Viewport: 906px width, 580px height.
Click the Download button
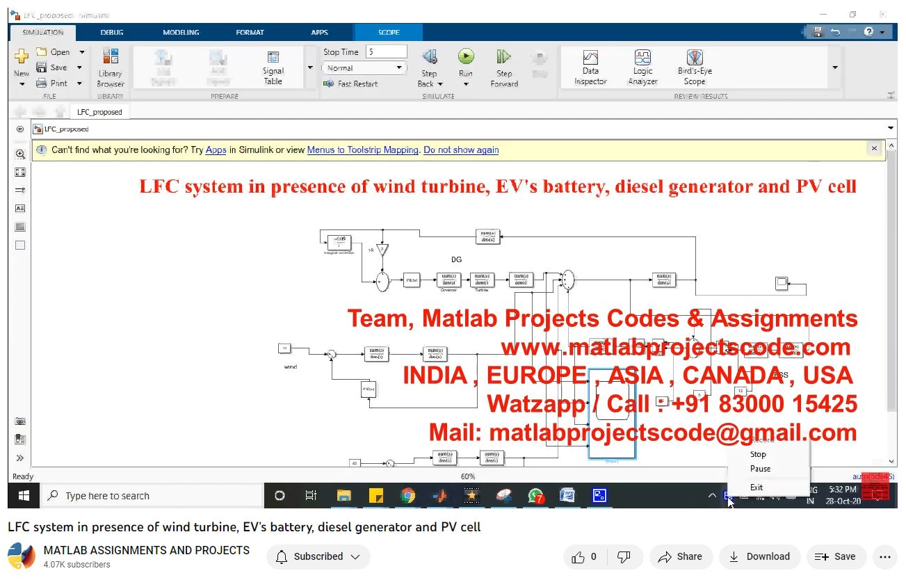coord(760,556)
